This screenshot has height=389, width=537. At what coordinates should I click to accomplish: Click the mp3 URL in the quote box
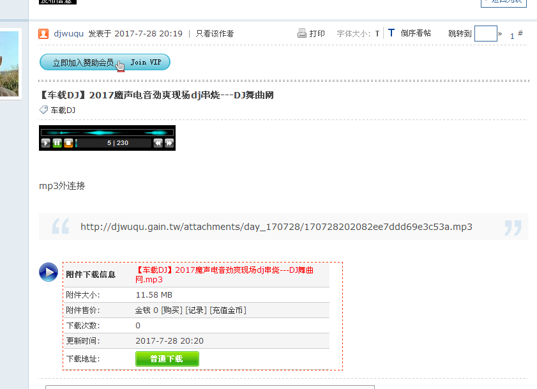coord(276,227)
